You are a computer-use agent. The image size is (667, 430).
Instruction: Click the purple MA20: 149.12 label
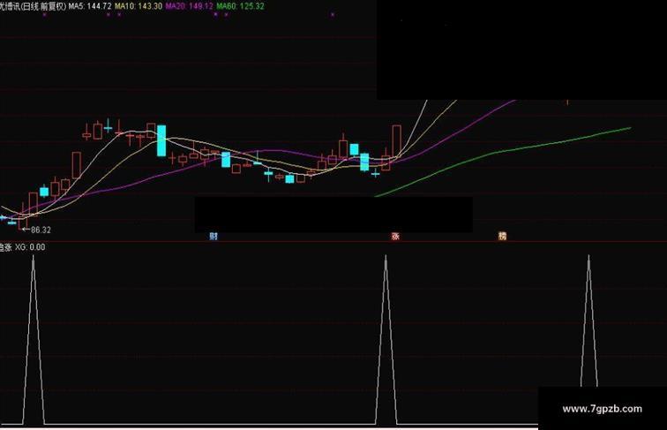click(190, 6)
